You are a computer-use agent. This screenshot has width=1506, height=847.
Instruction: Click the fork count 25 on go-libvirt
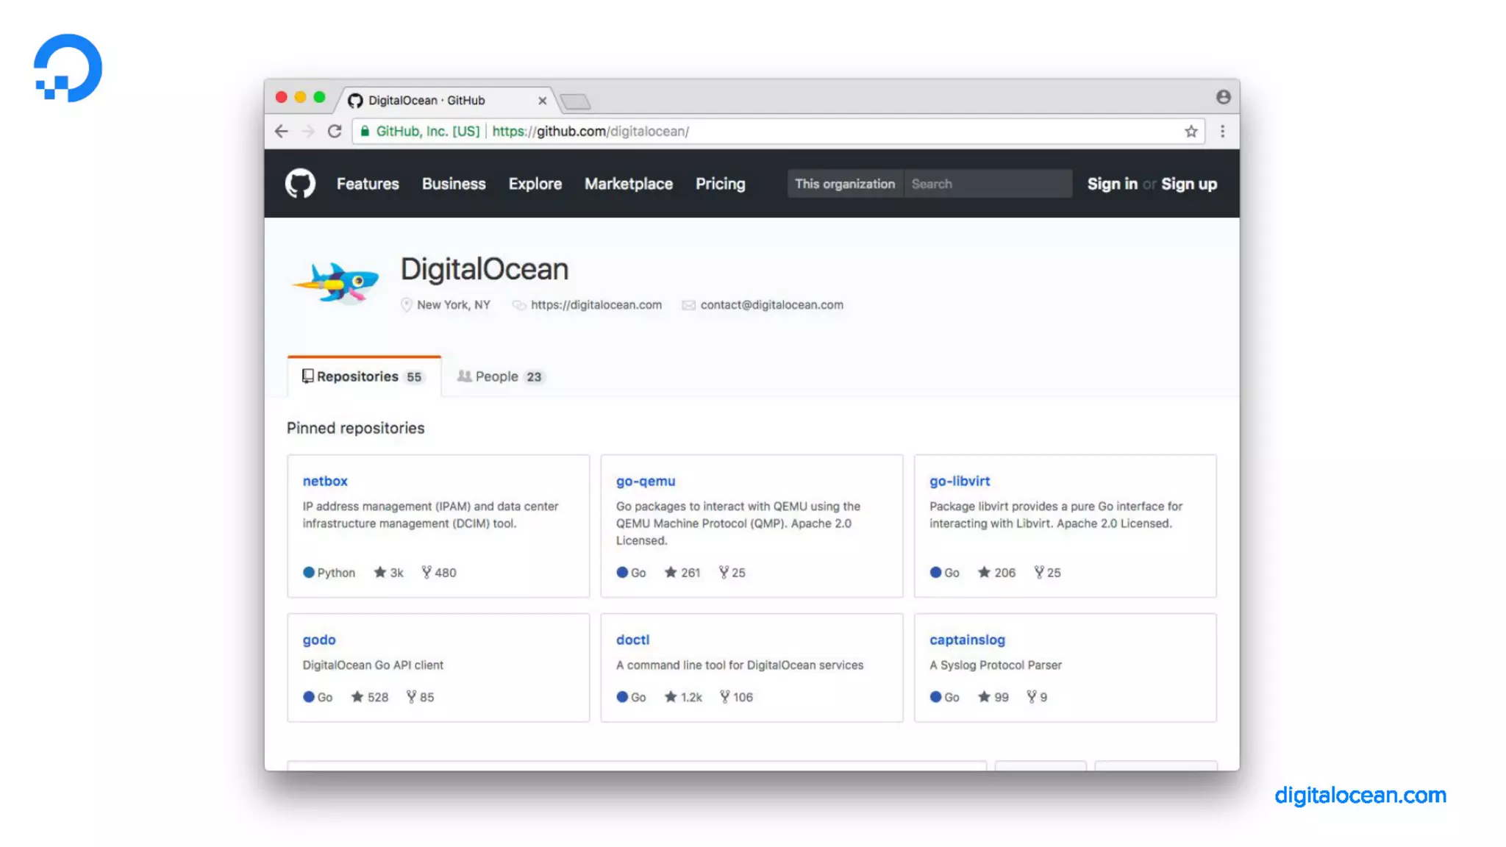coord(1047,573)
